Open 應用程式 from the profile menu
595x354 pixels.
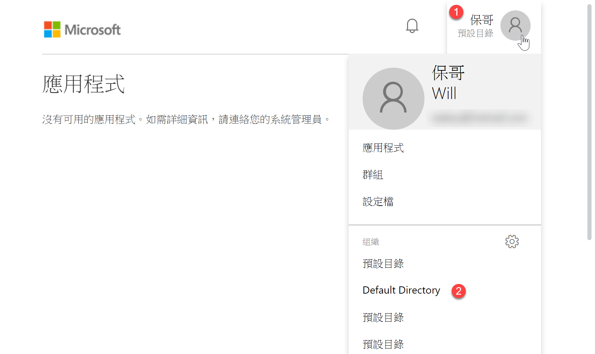tap(383, 148)
